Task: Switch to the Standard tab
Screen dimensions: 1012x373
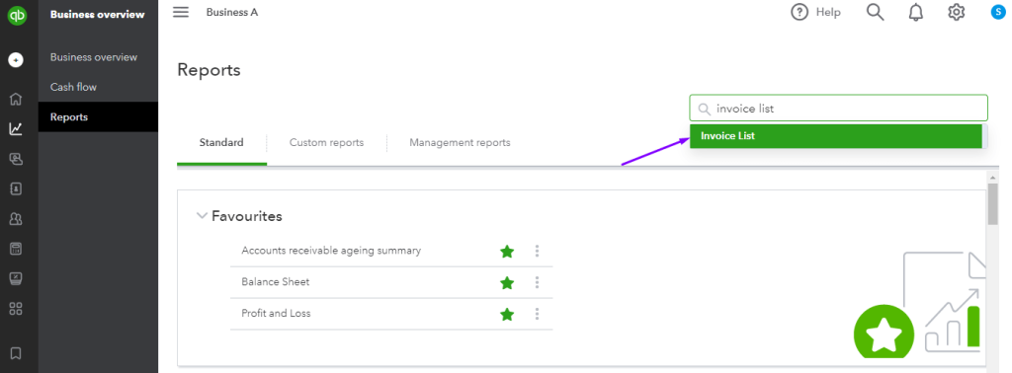Action: coord(221,142)
